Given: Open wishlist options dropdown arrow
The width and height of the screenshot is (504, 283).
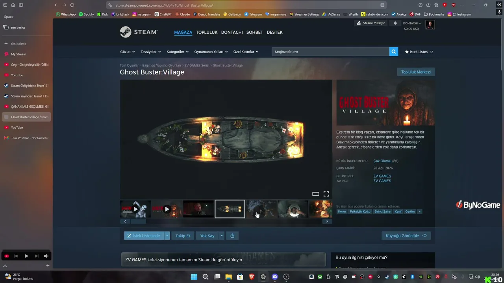Looking at the screenshot, I should pyautogui.click(x=167, y=235).
